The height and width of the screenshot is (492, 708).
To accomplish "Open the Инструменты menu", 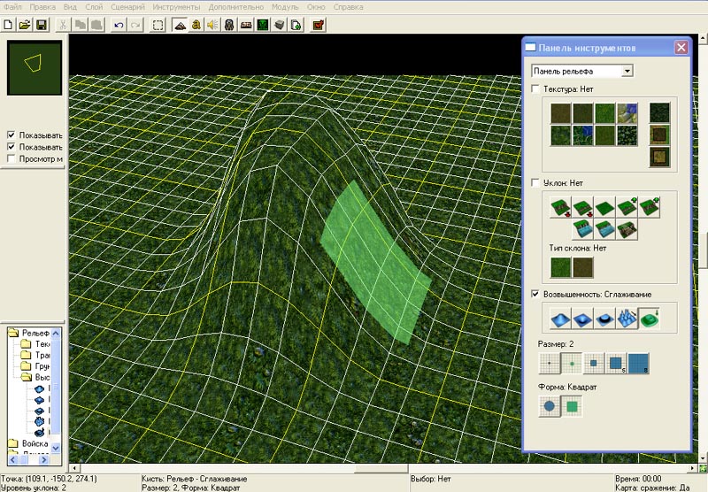I will pyautogui.click(x=176, y=6).
